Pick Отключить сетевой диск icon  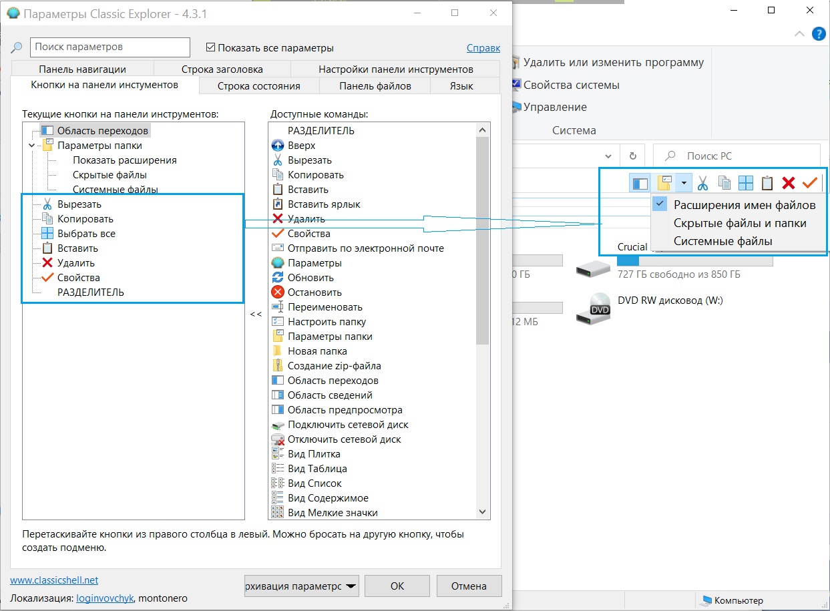pos(278,439)
